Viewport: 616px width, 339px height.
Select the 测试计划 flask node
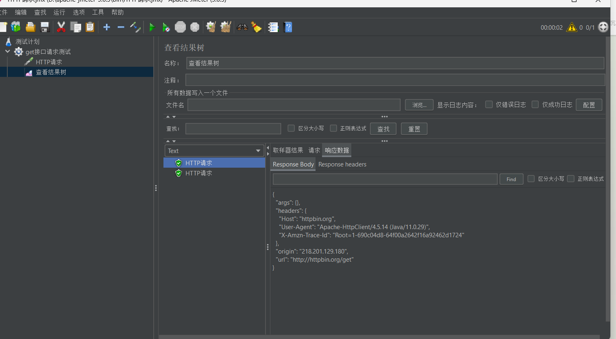pos(22,42)
